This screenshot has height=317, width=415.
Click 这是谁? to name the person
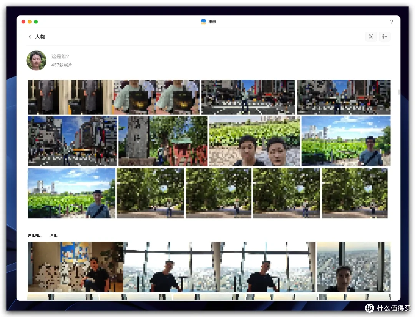(x=60, y=56)
